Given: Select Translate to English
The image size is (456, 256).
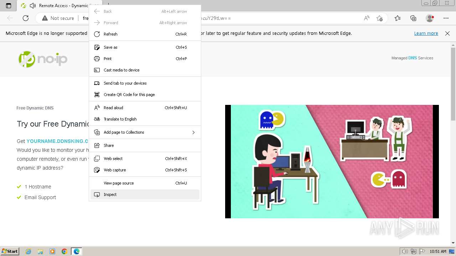Looking at the screenshot, I should 145,119.
